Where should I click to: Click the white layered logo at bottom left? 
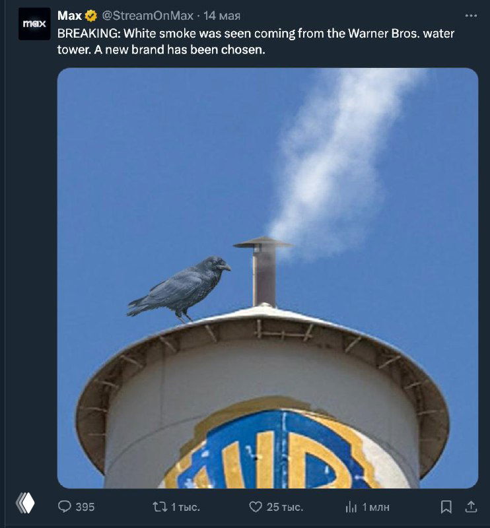[x=24, y=504]
